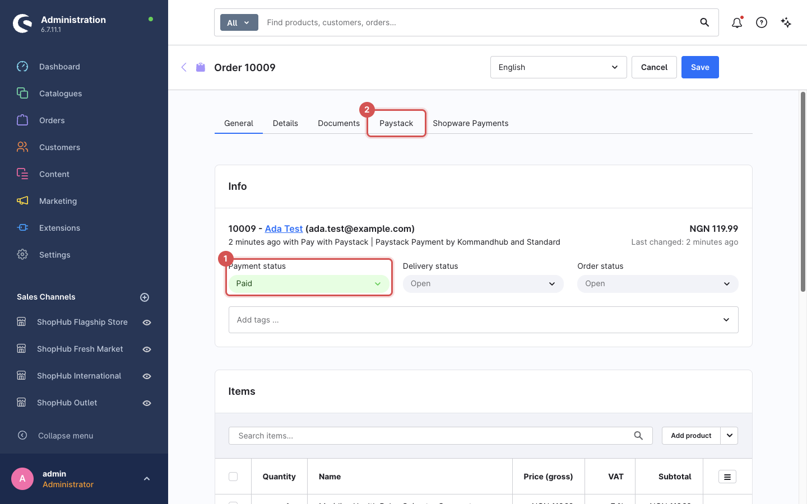Screen dimensions: 807x504
Task: Toggle visibility eye for ShopHub Outlet
Action: click(147, 403)
